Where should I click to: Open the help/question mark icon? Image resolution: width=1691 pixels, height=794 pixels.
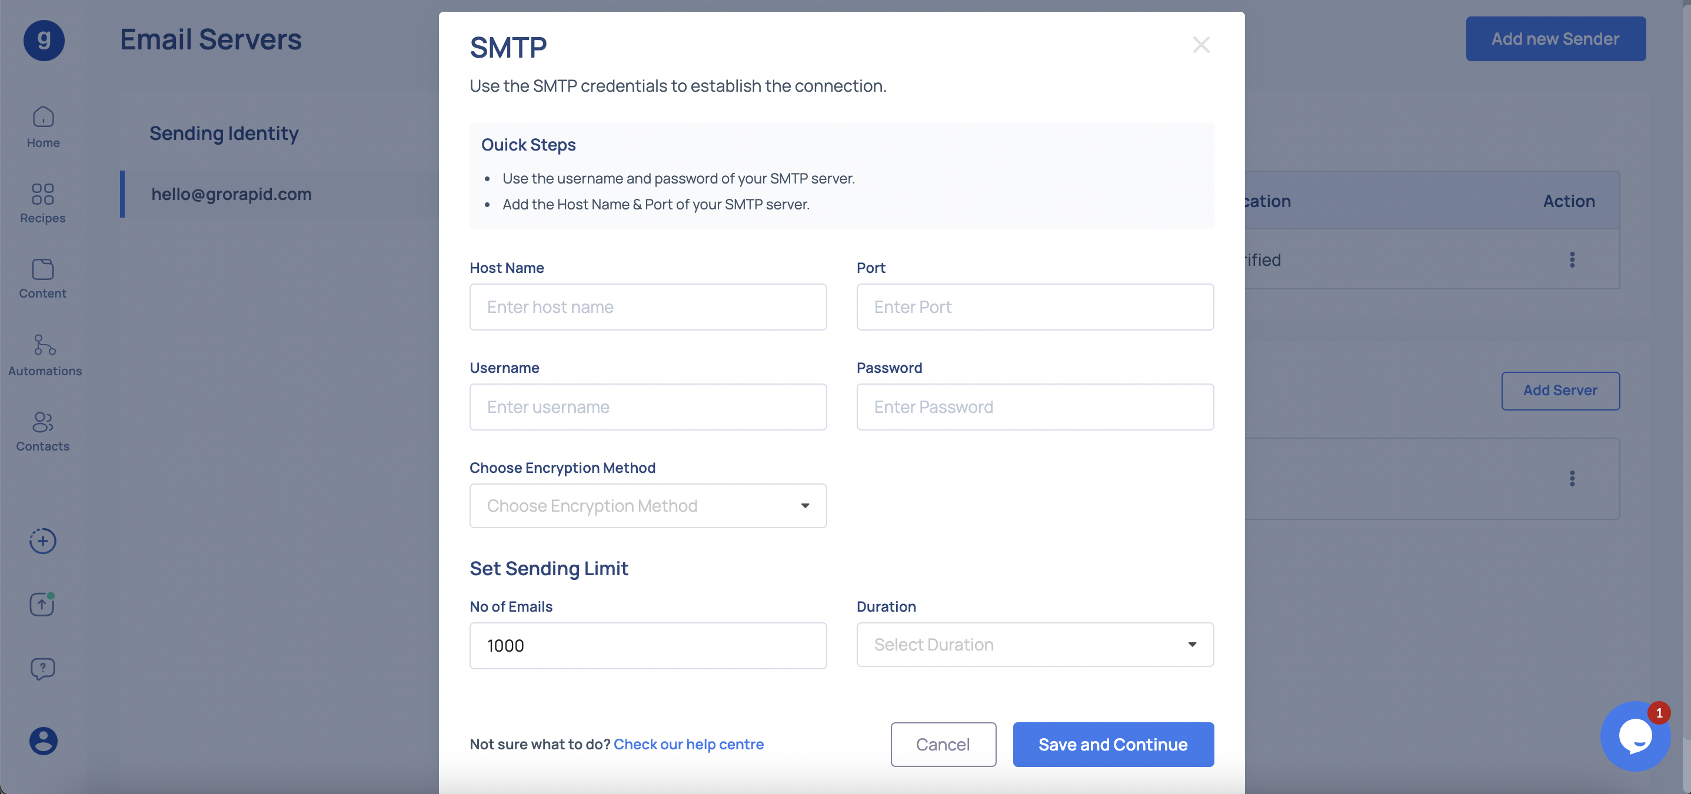(x=42, y=668)
